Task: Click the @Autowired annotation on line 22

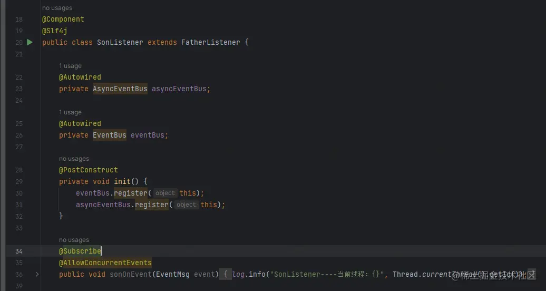Action: click(80, 77)
